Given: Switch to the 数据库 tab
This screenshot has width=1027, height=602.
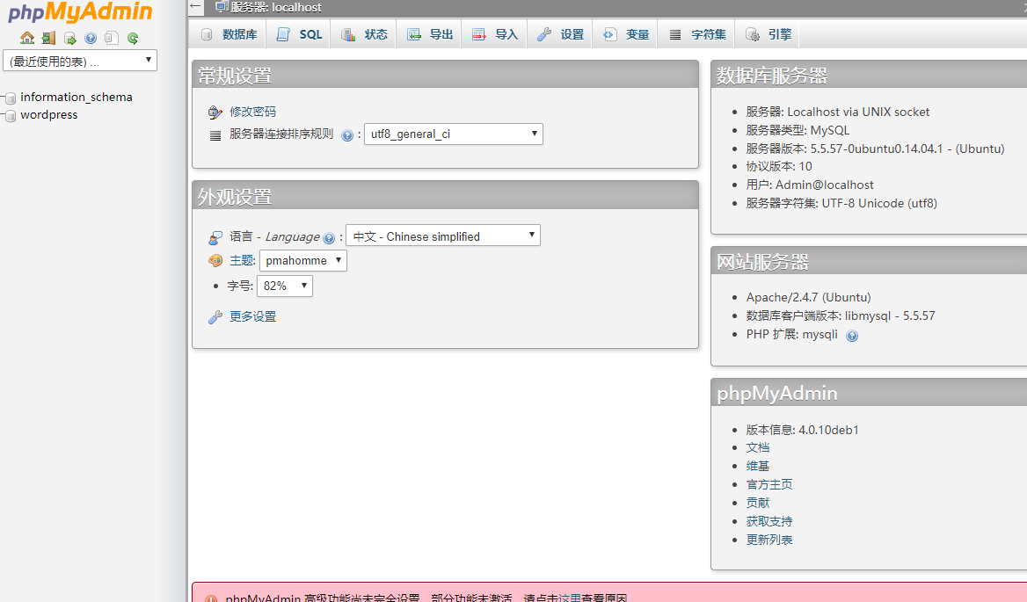Looking at the screenshot, I should [x=228, y=34].
